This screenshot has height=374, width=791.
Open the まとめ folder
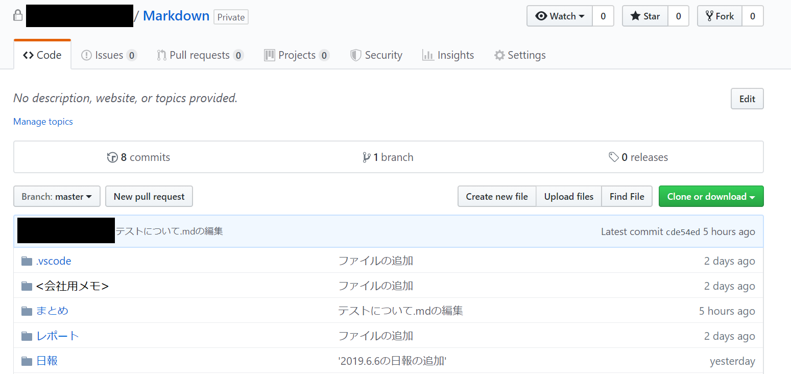(x=52, y=311)
